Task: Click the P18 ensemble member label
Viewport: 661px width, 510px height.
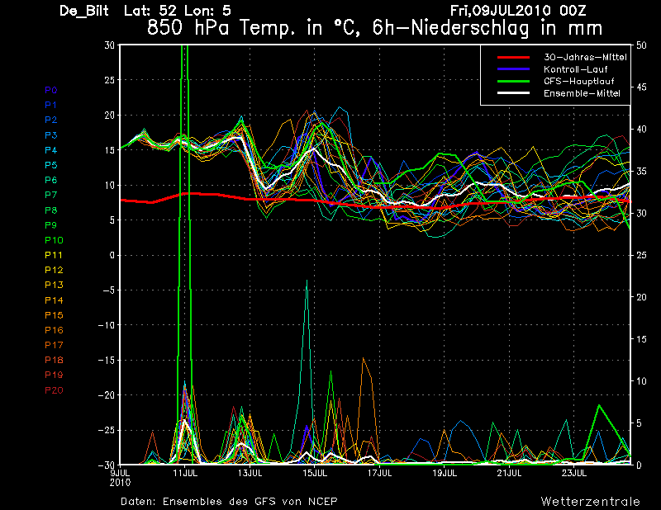Action: tap(54, 360)
